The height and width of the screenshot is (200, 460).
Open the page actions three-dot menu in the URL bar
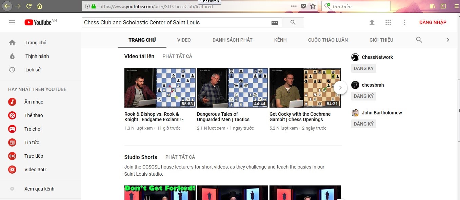pyautogui.click(x=294, y=6)
